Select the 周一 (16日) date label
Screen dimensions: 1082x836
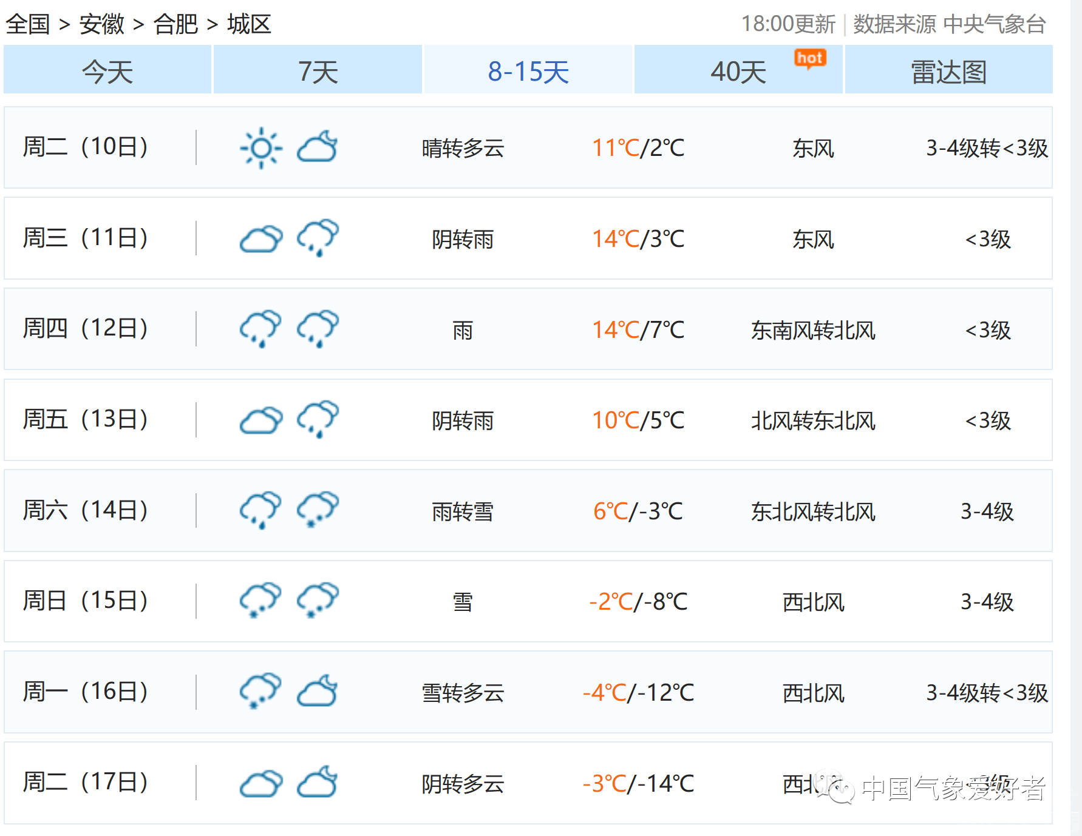85,692
